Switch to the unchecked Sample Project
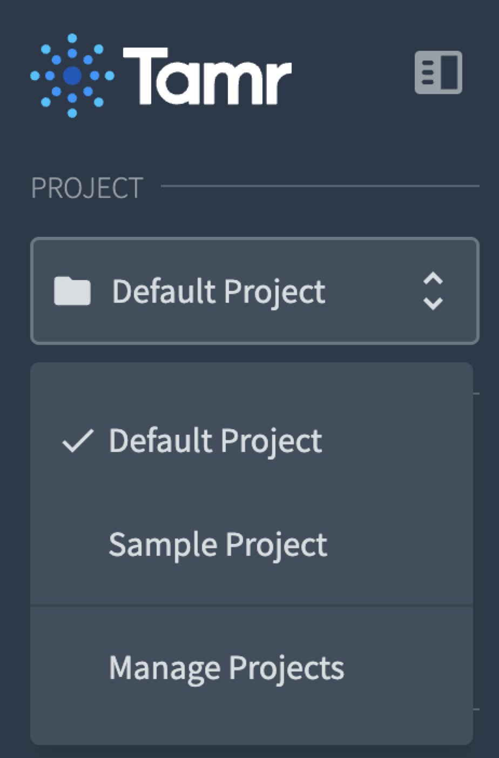This screenshot has height=758, width=499. pos(252,544)
